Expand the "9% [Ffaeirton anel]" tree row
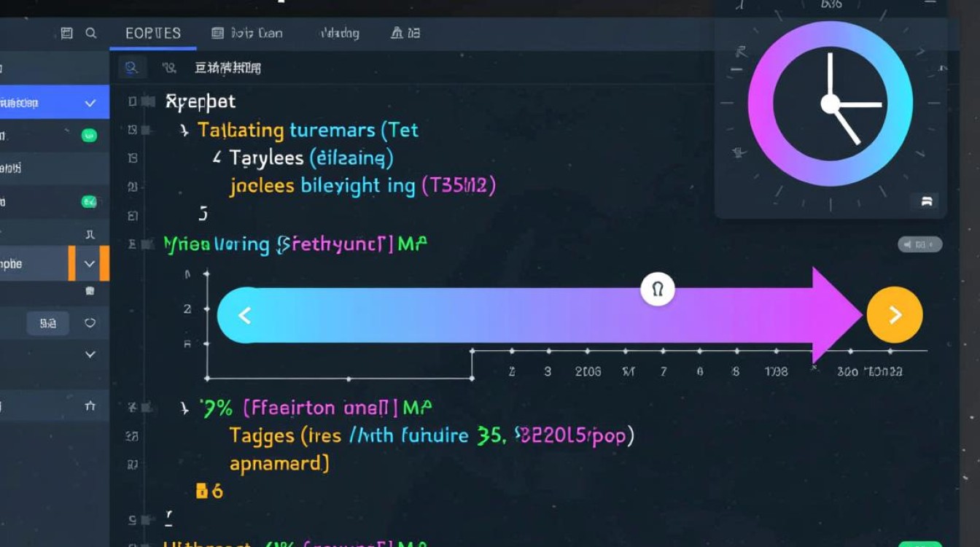 184,408
